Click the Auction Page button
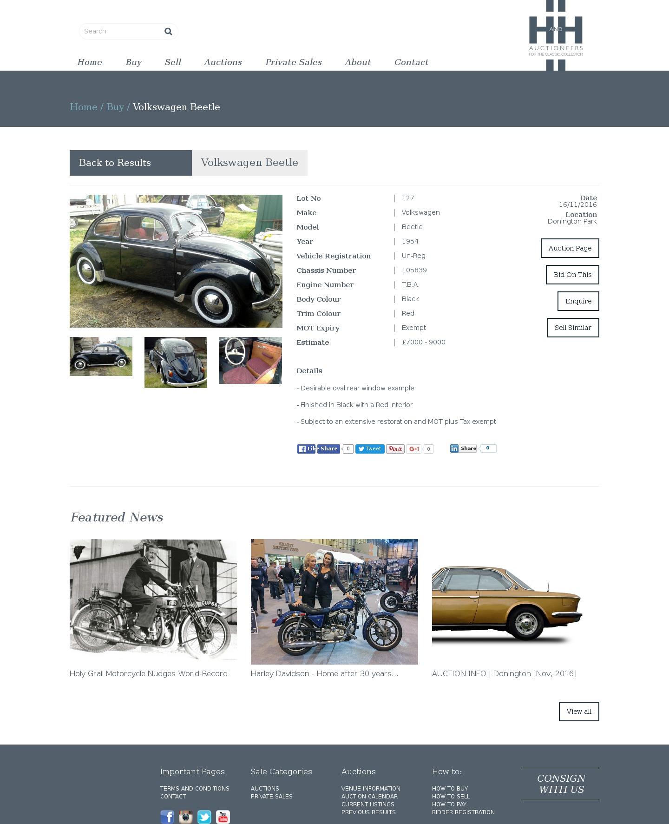The width and height of the screenshot is (669, 824). tap(570, 248)
